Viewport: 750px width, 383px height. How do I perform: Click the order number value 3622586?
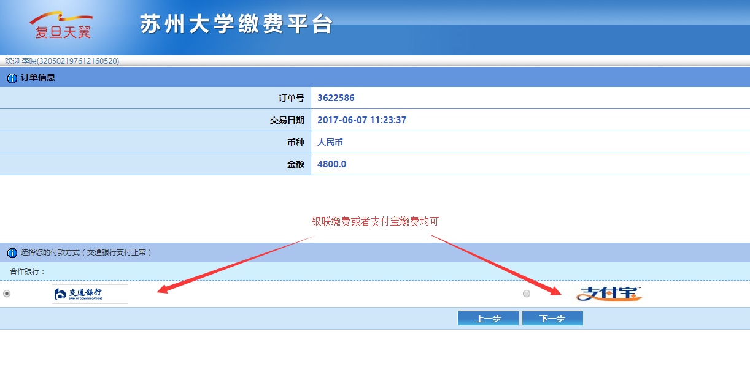(336, 98)
